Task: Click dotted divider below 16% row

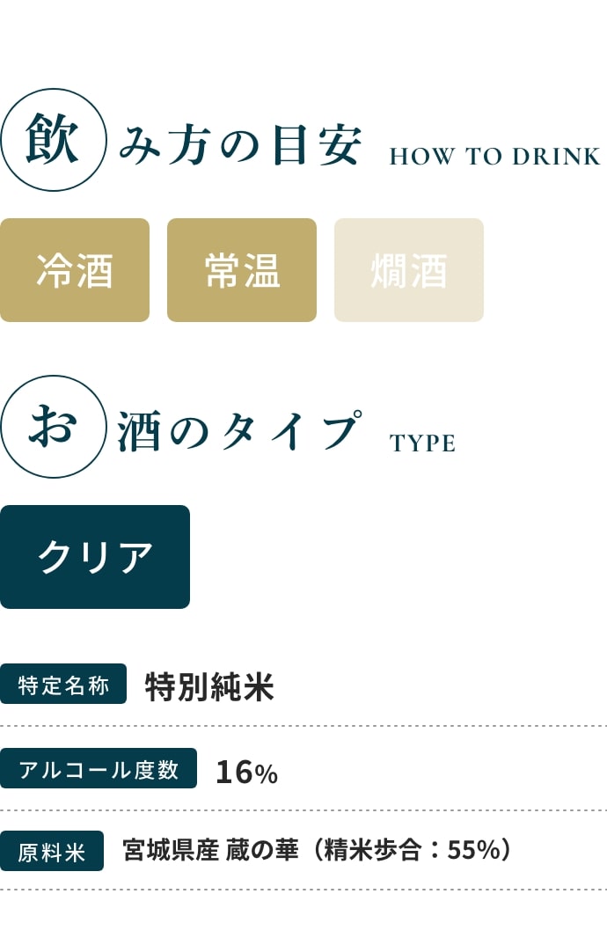Action: (303, 810)
